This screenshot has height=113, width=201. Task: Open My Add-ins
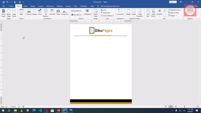click(77, 15)
